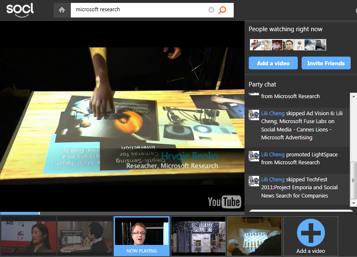Image resolution: width=357 pixels, height=257 pixels.
Task: Click the party chat scrollbar down arrow
Action: coord(354,202)
